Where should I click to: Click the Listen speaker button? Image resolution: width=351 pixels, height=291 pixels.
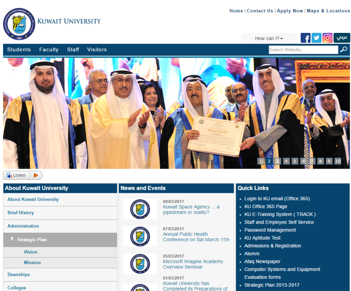(x=16, y=175)
